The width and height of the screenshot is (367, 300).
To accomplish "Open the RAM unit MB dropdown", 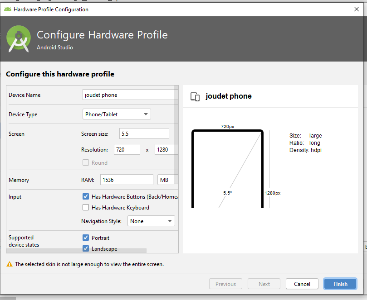I will (x=168, y=180).
